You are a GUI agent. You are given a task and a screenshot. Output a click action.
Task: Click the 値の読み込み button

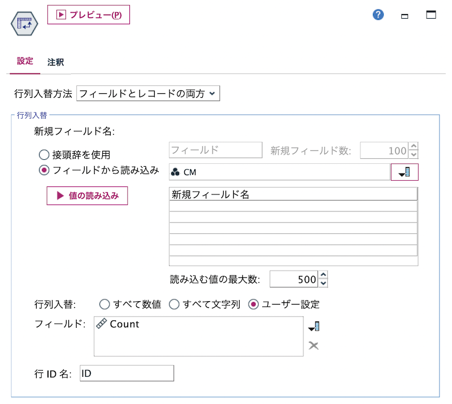(87, 196)
